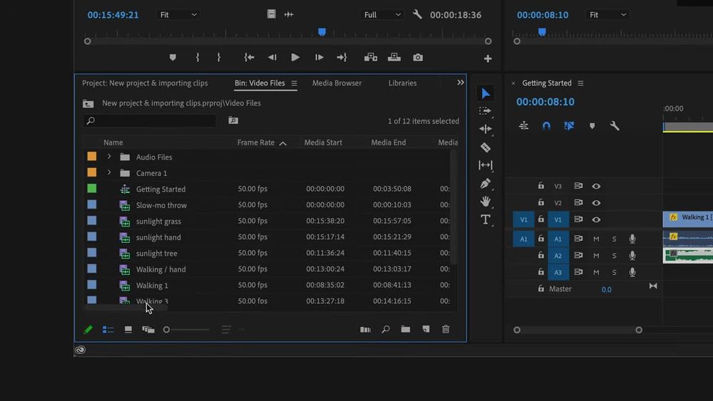Select the Selection tool arrow

485,93
